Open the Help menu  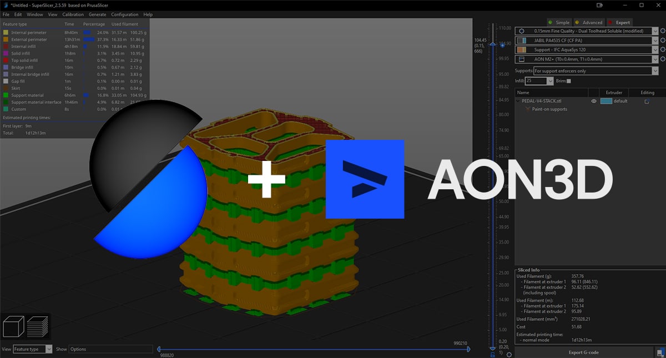(148, 14)
